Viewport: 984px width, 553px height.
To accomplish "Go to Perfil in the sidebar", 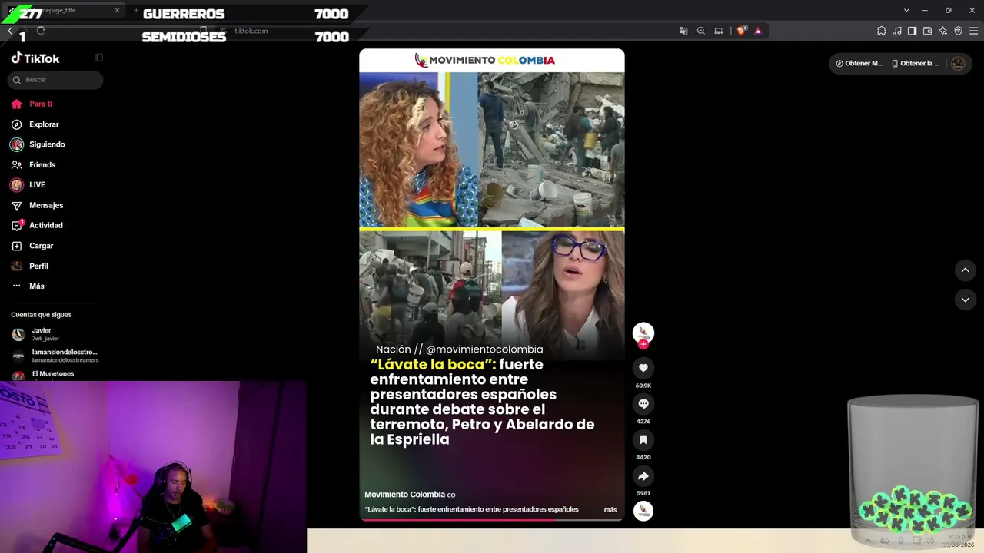I will point(29,267).
